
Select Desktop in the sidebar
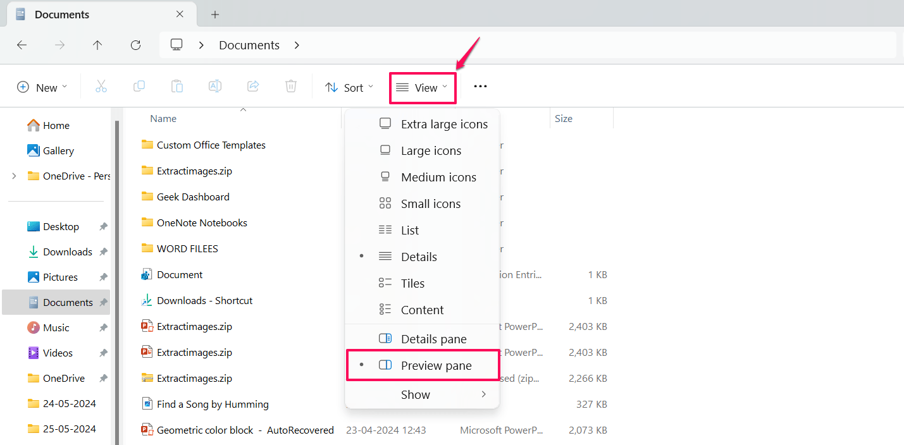point(53,226)
